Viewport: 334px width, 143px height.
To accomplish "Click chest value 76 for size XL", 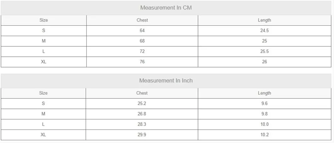I will click(142, 62).
